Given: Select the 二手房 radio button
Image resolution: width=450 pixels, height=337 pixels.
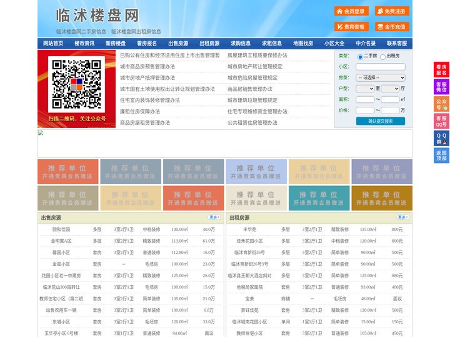Looking at the screenshot, I should [360, 57].
